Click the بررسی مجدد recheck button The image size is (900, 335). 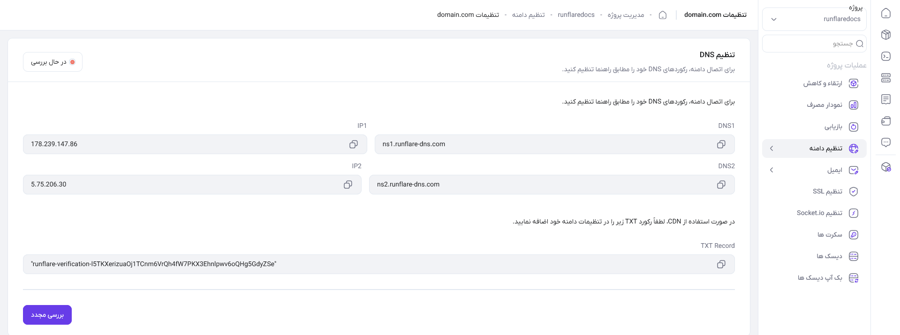[x=47, y=315]
